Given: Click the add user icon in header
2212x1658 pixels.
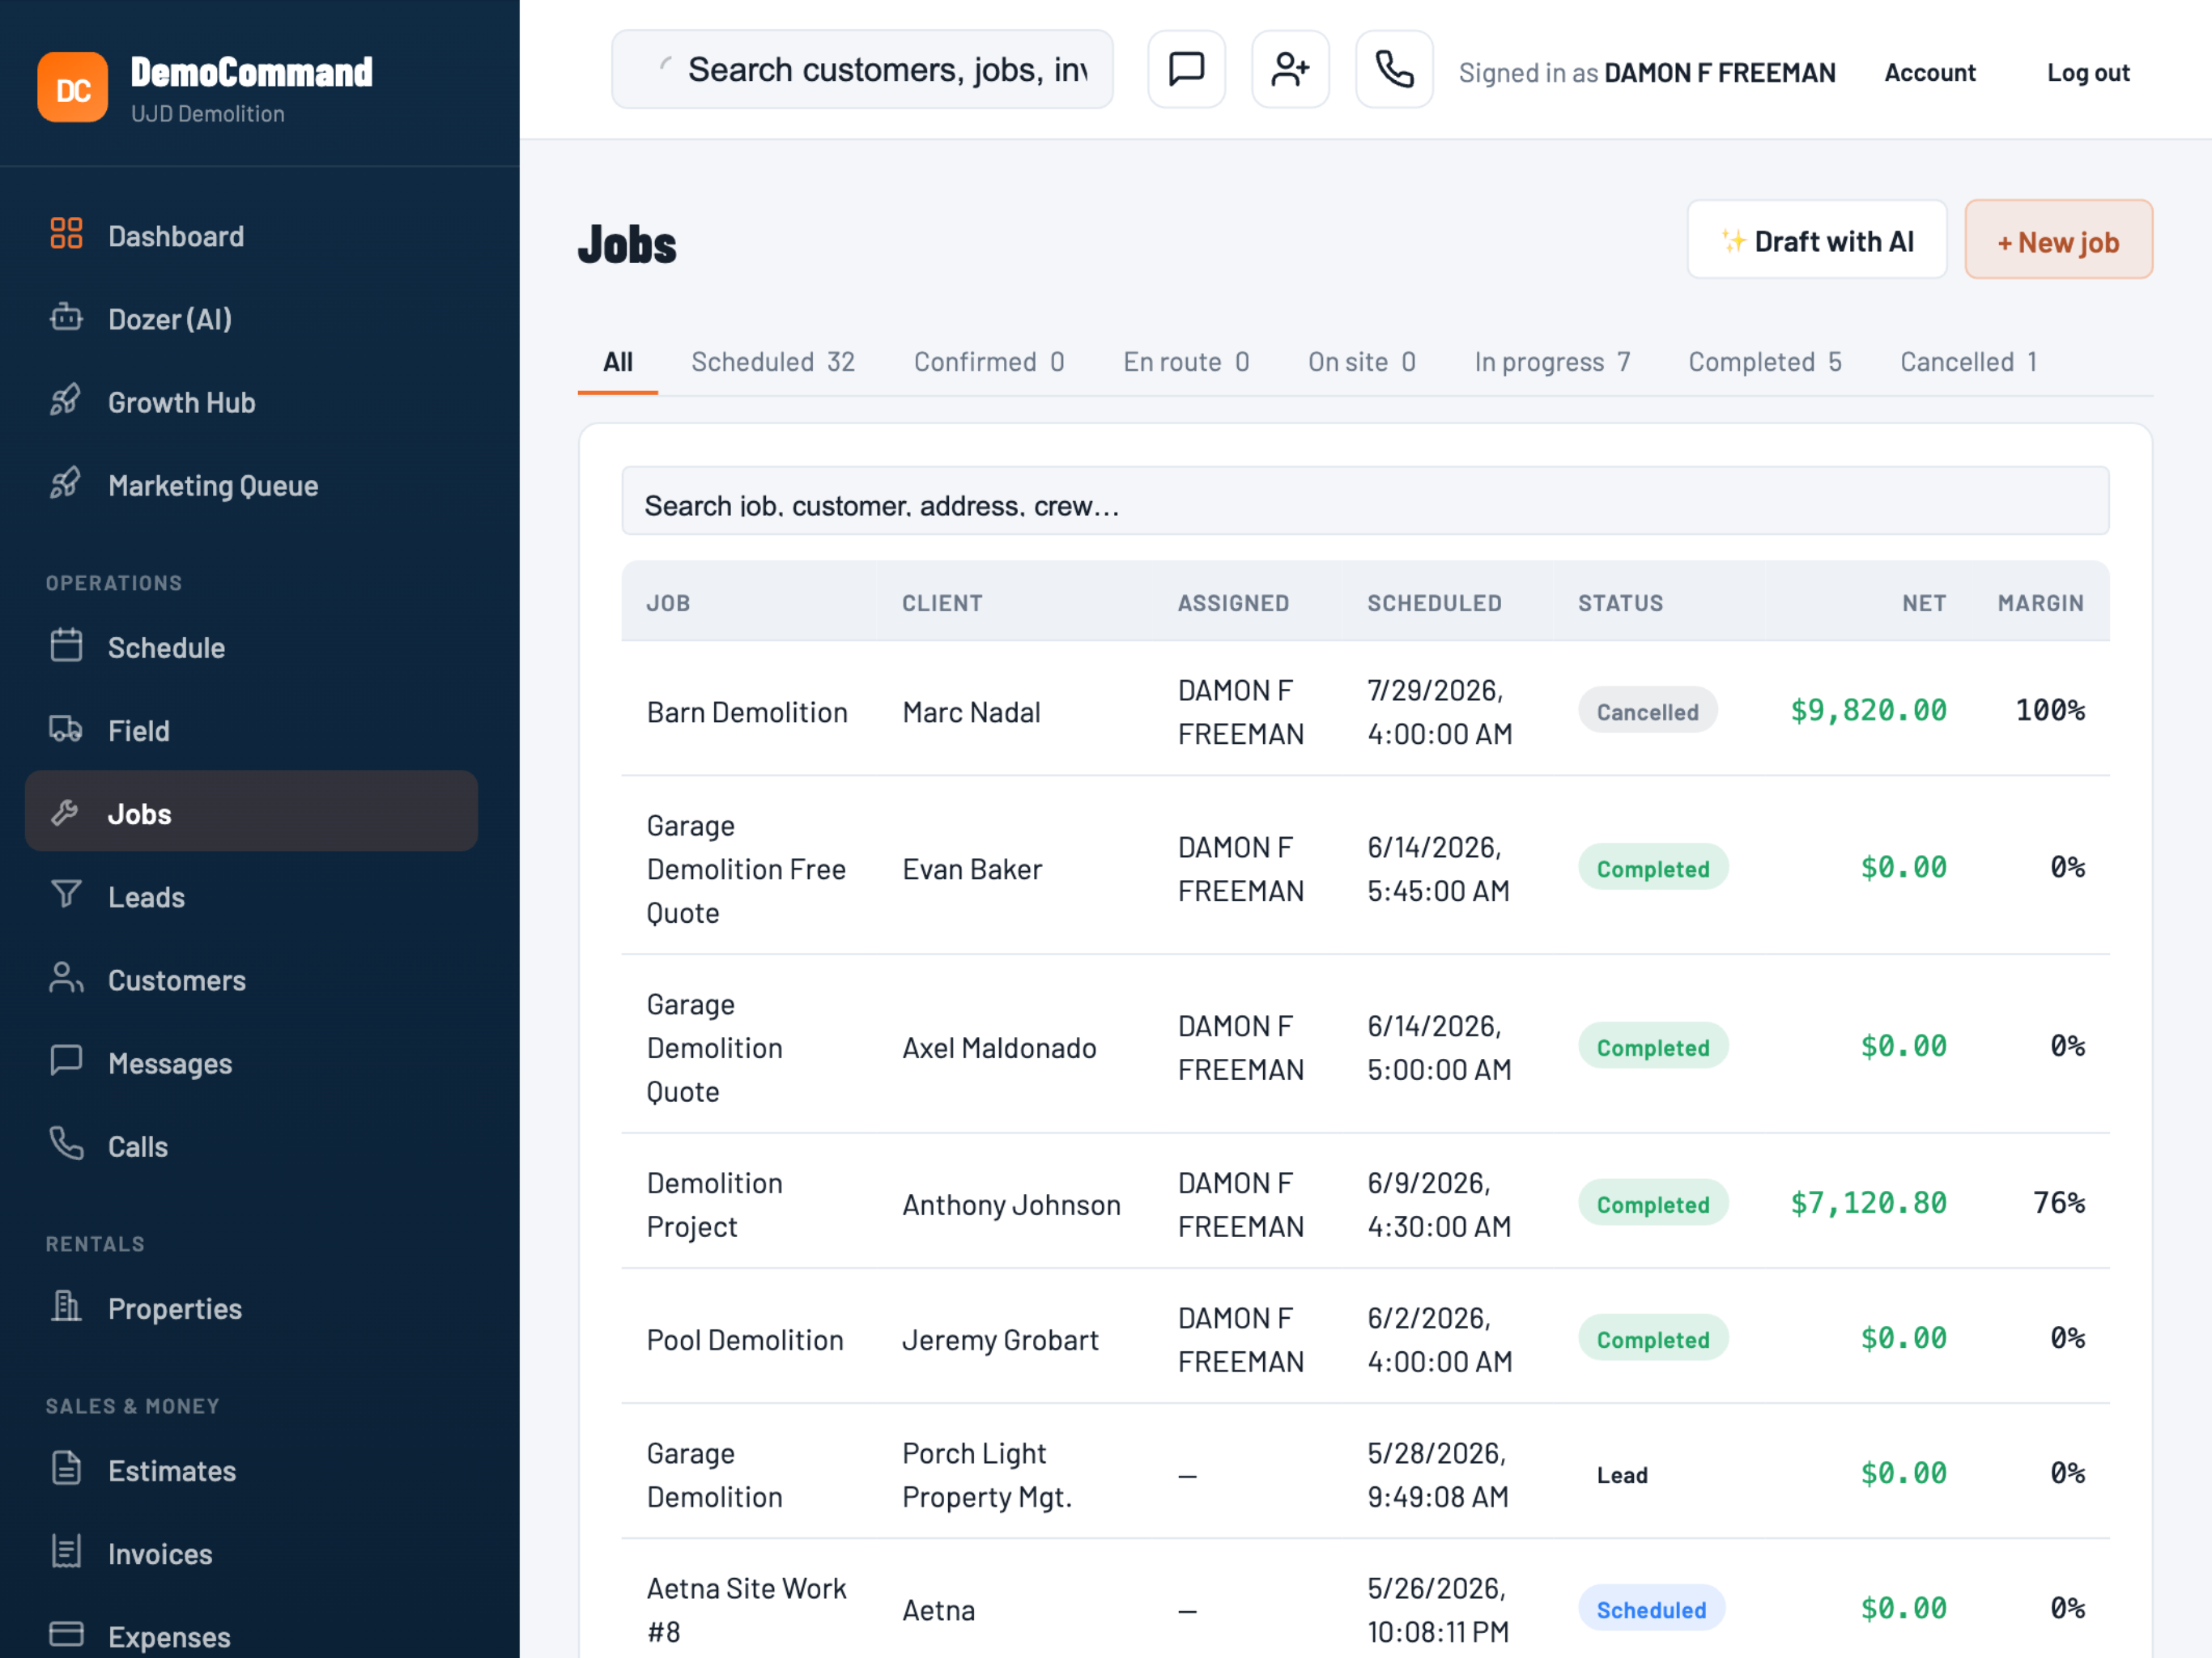Looking at the screenshot, I should [1290, 69].
